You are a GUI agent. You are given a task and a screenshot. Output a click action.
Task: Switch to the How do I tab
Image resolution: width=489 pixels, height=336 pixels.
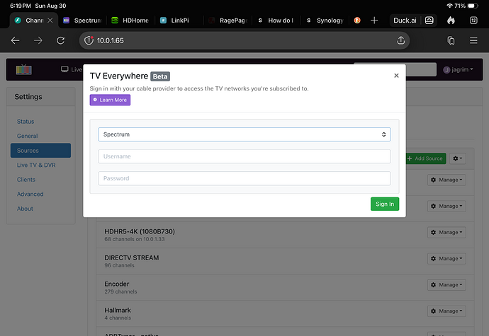click(276, 21)
